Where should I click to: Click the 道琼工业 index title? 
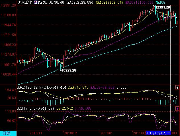coord(24,2)
